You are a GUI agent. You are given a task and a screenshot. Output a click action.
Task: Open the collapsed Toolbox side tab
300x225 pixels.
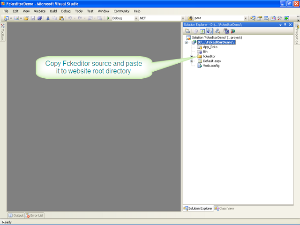(2, 32)
